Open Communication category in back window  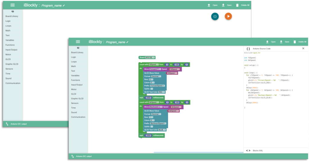click(x=13, y=83)
